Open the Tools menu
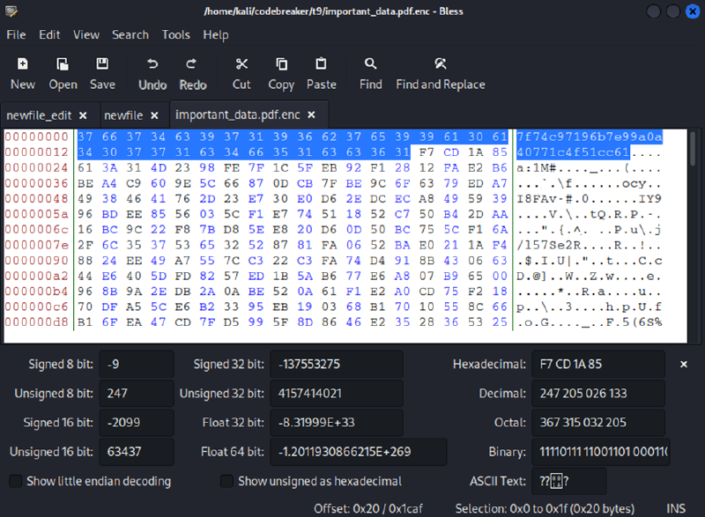The image size is (705, 517). (x=175, y=34)
